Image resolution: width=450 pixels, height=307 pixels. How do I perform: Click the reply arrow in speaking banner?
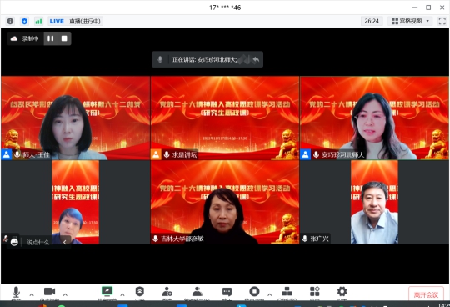coord(256,59)
